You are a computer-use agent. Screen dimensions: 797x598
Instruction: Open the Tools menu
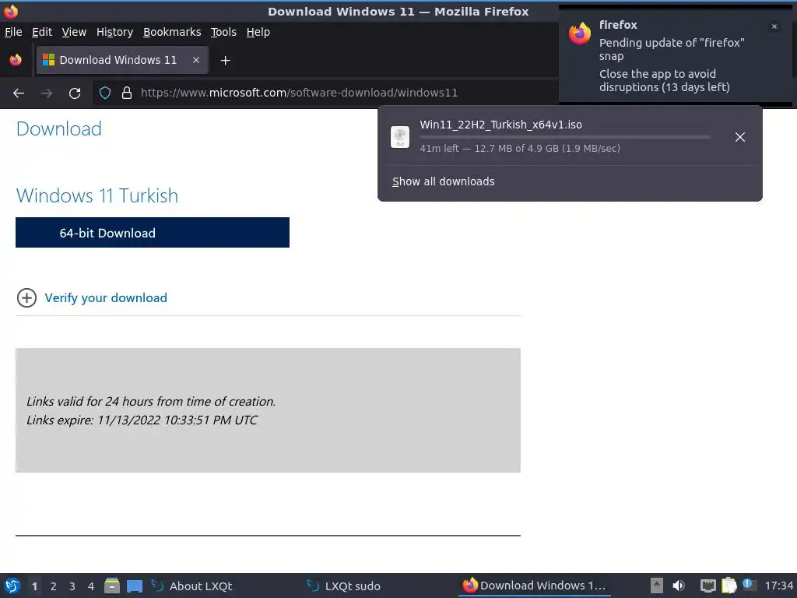tap(223, 32)
